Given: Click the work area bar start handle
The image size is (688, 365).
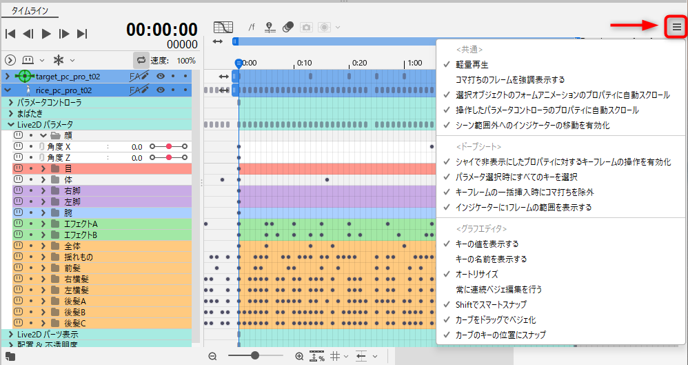Looking at the screenshot, I should (235, 41).
